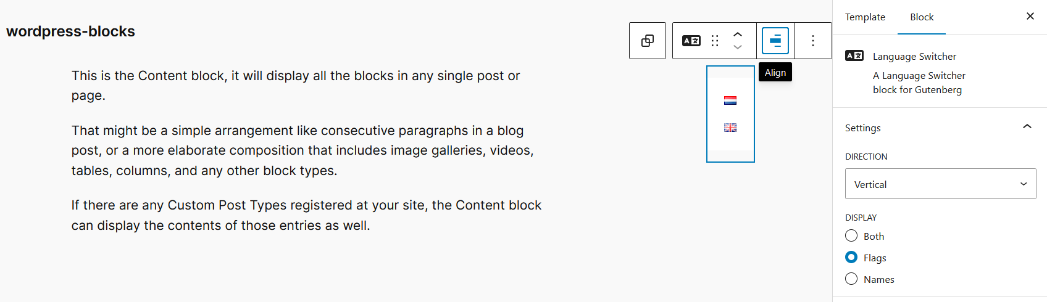Open the Align options
This screenshot has width=1047, height=302.
click(775, 41)
